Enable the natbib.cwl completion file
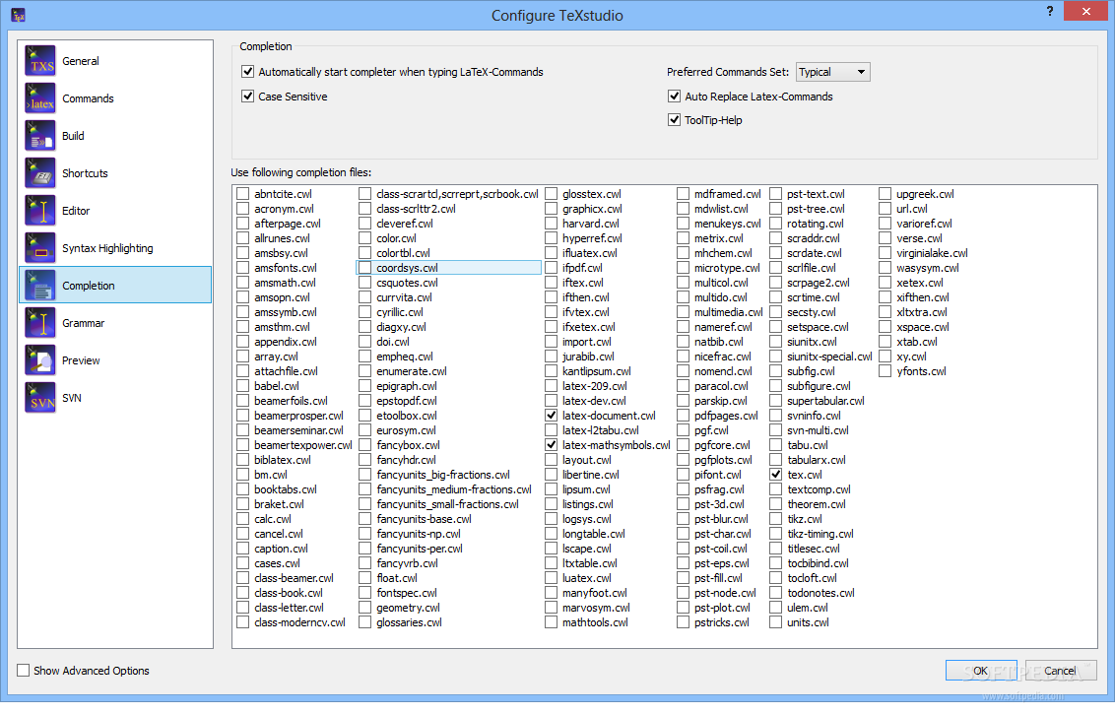The image size is (1115, 714). tap(684, 342)
